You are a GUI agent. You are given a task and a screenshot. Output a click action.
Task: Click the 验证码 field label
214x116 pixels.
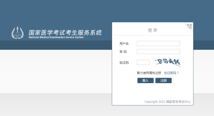[124, 63]
